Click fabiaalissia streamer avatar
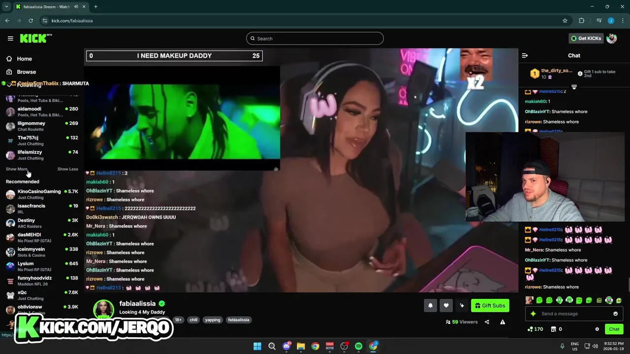 click(104, 310)
